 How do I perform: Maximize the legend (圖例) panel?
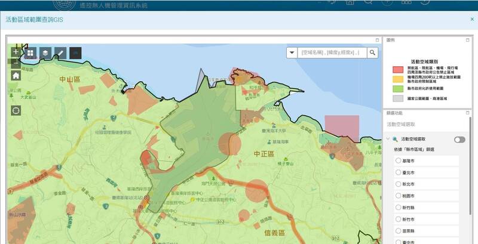click(x=468, y=40)
